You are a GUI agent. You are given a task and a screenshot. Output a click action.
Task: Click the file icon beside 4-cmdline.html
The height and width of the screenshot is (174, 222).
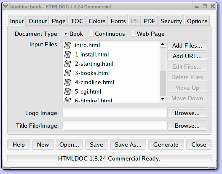pyautogui.click(x=67, y=82)
